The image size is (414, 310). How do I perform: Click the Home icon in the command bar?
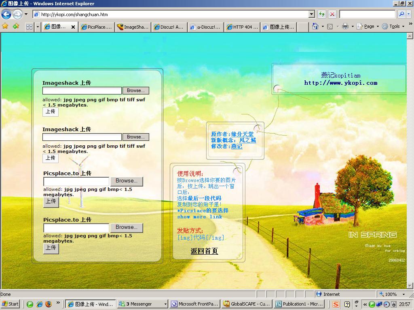pyautogui.click(x=315, y=26)
